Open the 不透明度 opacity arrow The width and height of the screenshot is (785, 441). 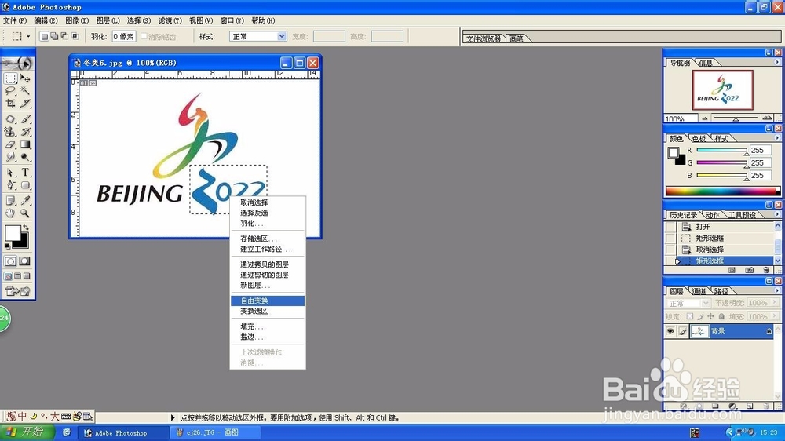click(x=775, y=303)
